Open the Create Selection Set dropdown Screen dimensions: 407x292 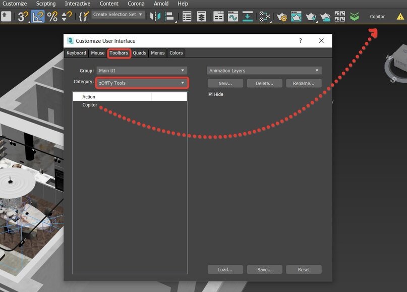pyautogui.click(x=118, y=15)
